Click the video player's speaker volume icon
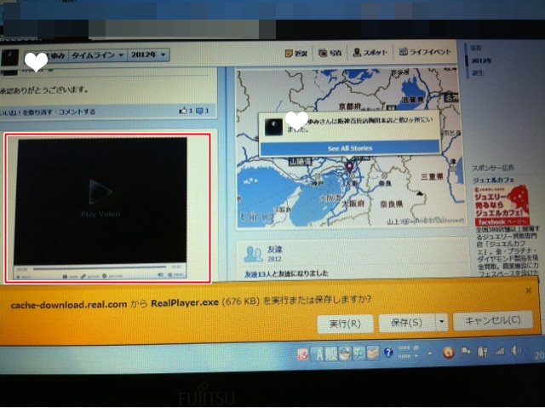 (161, 274)
